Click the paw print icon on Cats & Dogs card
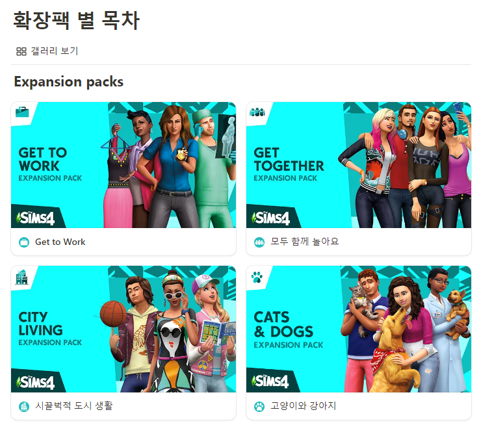This screenshot has width=479, height=423. pyautogui.click(x=257, y=277)
